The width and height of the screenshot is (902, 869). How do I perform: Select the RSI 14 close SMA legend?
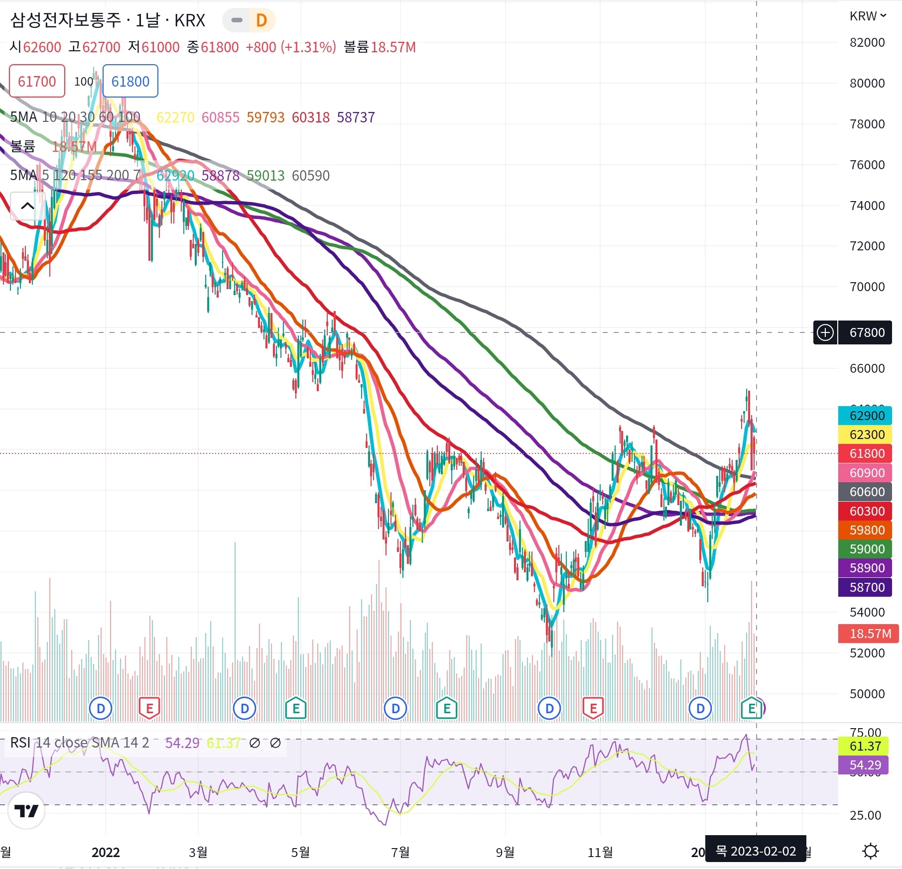[80, 743]
